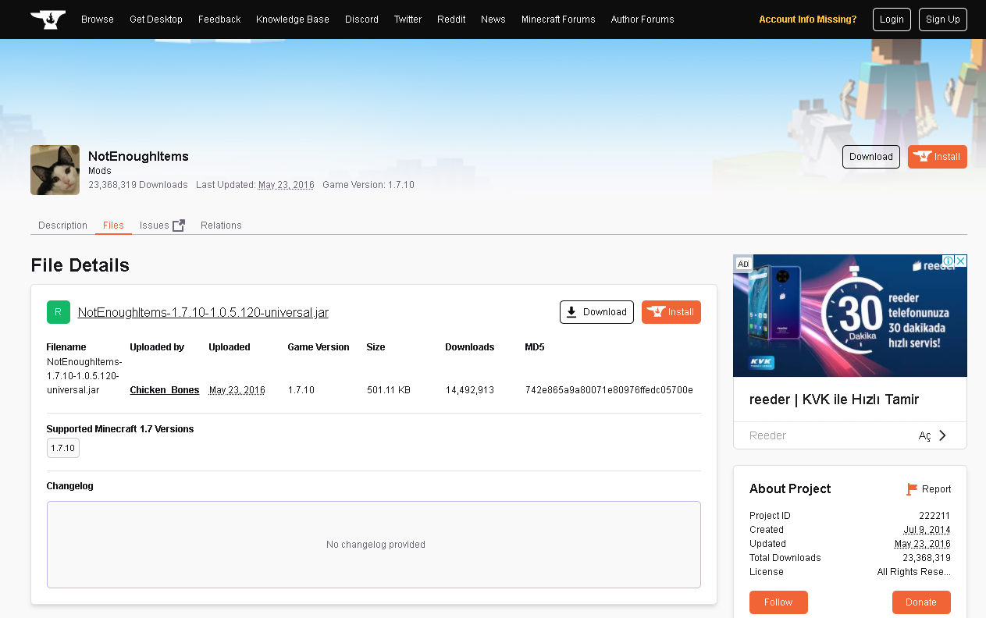Viewport: 986px width, 618px height.
Task: Open the NotEnoughItems-1.7.10-1.0.5.120-universal.jar file link
Action: pos(203,313)
